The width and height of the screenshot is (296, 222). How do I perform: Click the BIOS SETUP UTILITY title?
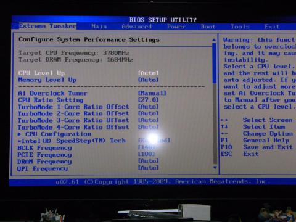point(163,20)
